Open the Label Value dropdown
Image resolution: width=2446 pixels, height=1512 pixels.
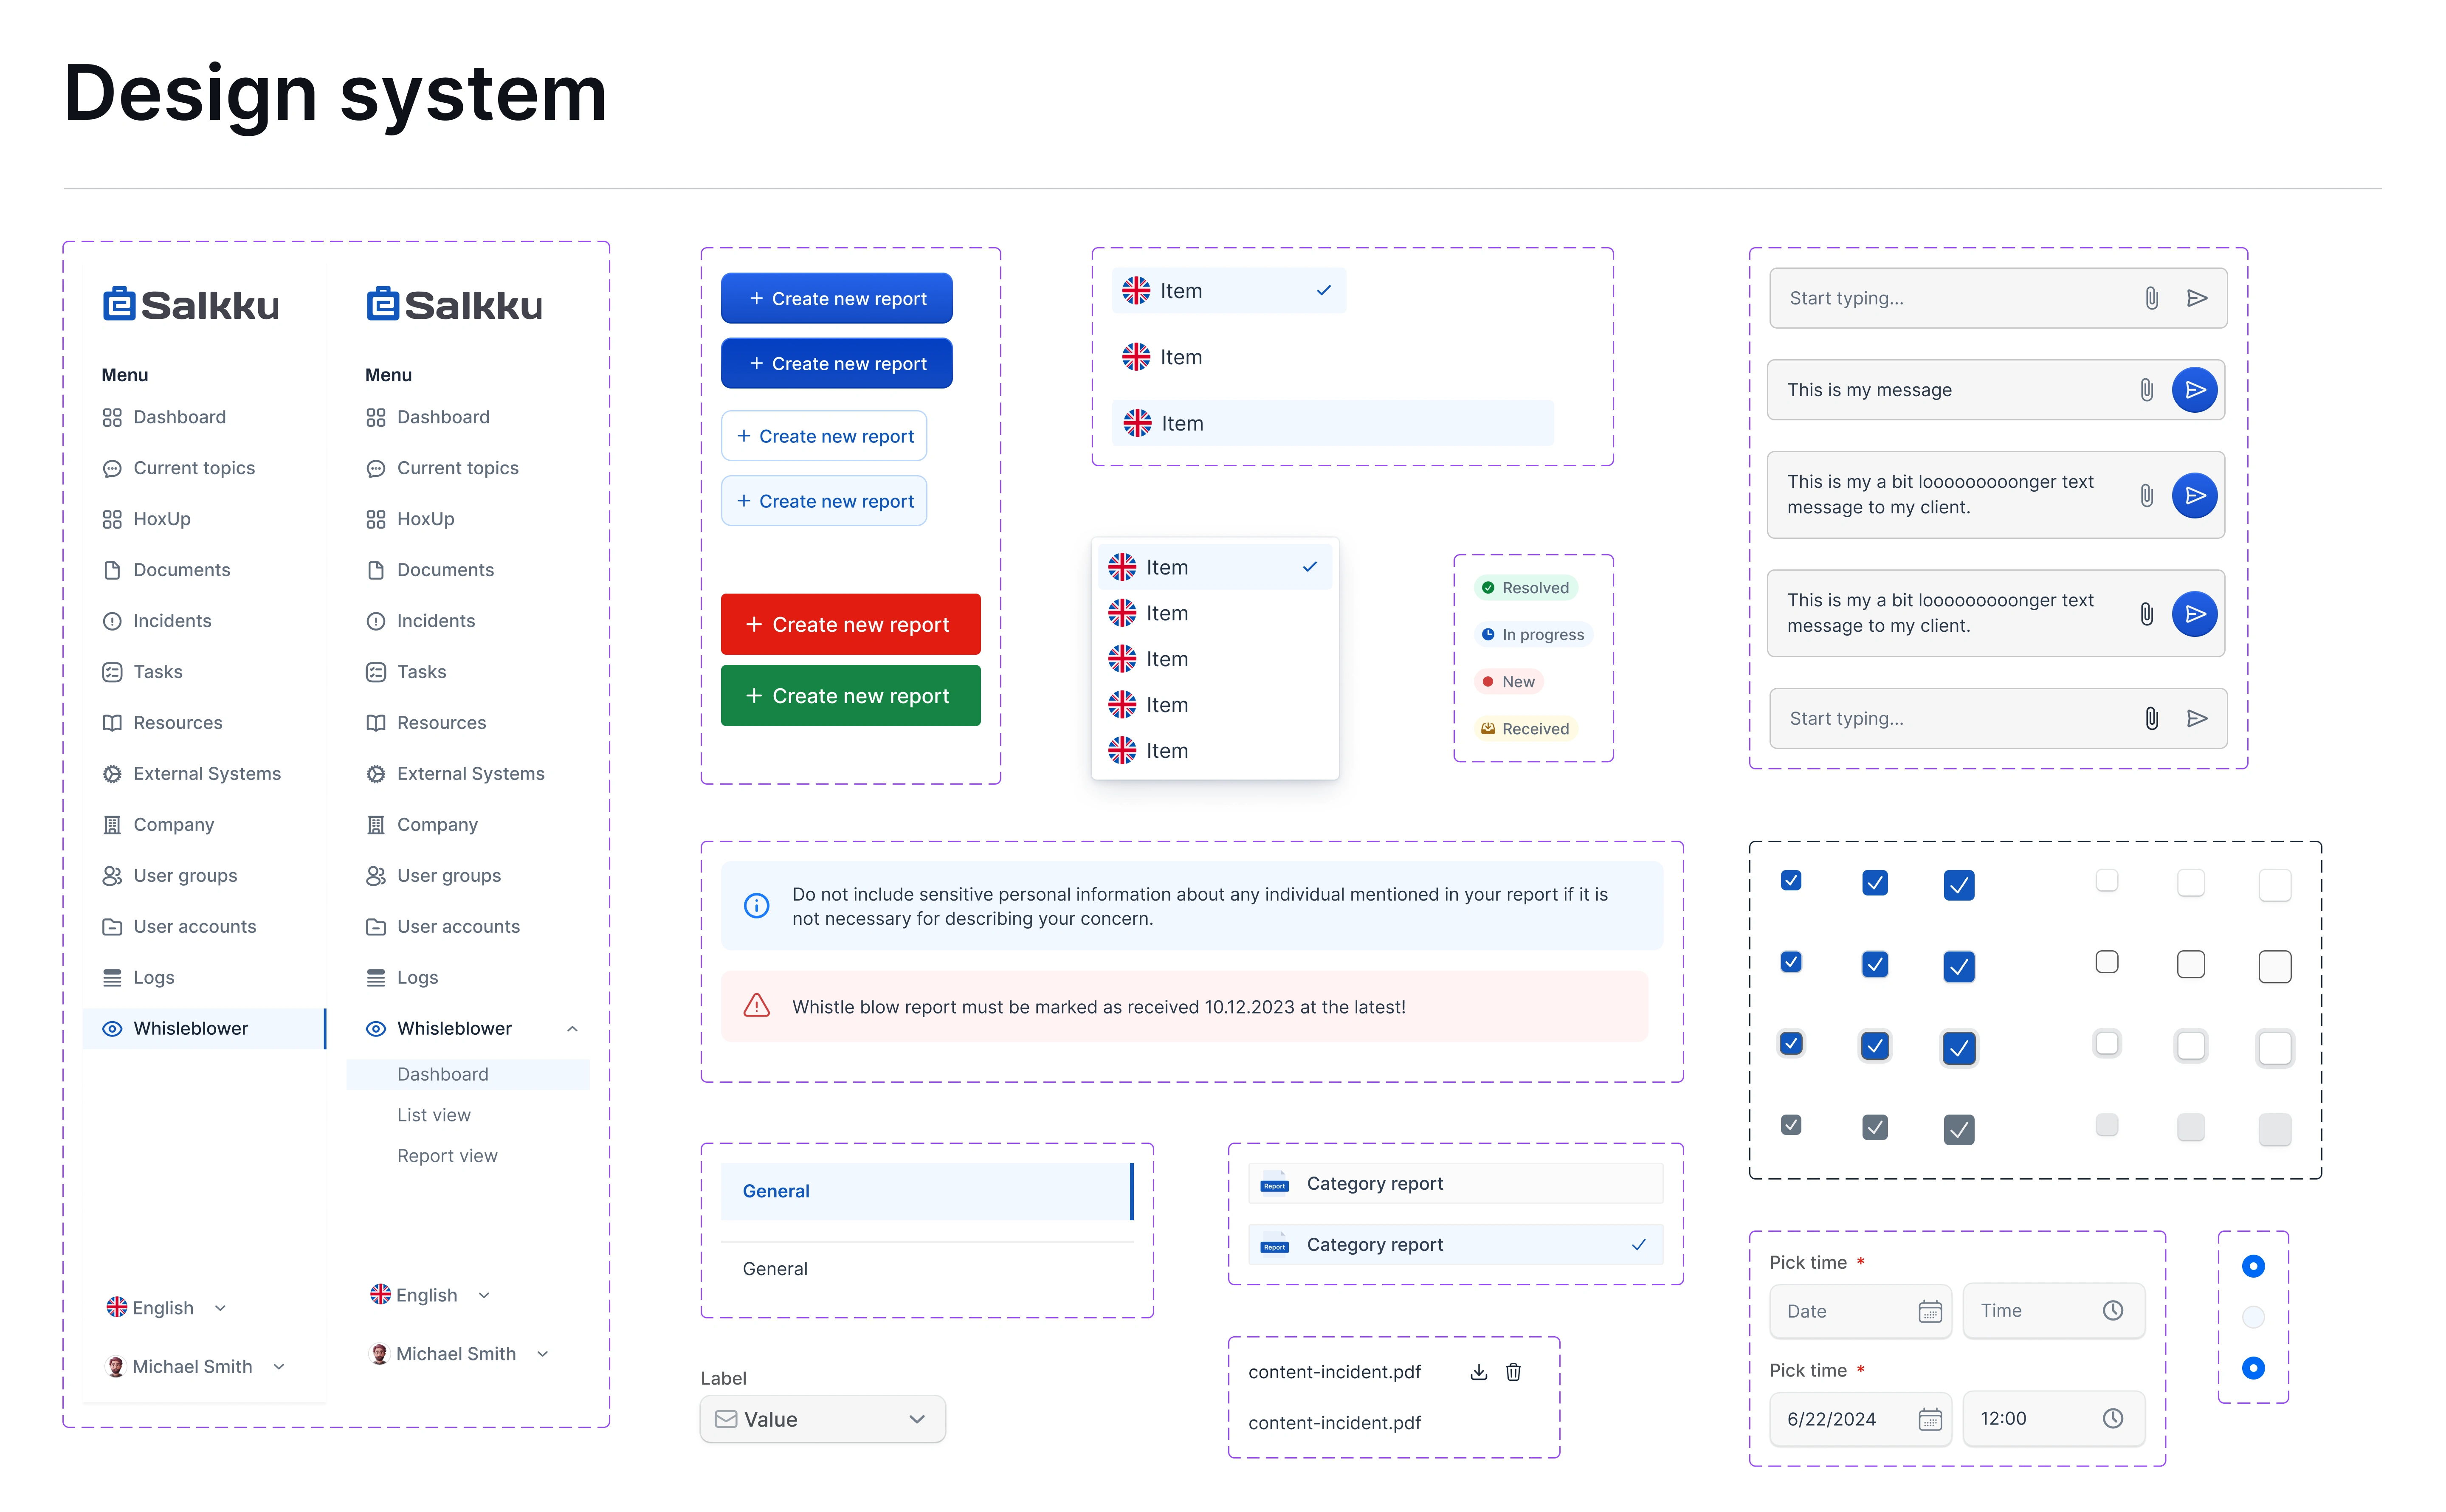click(822, 1419)
